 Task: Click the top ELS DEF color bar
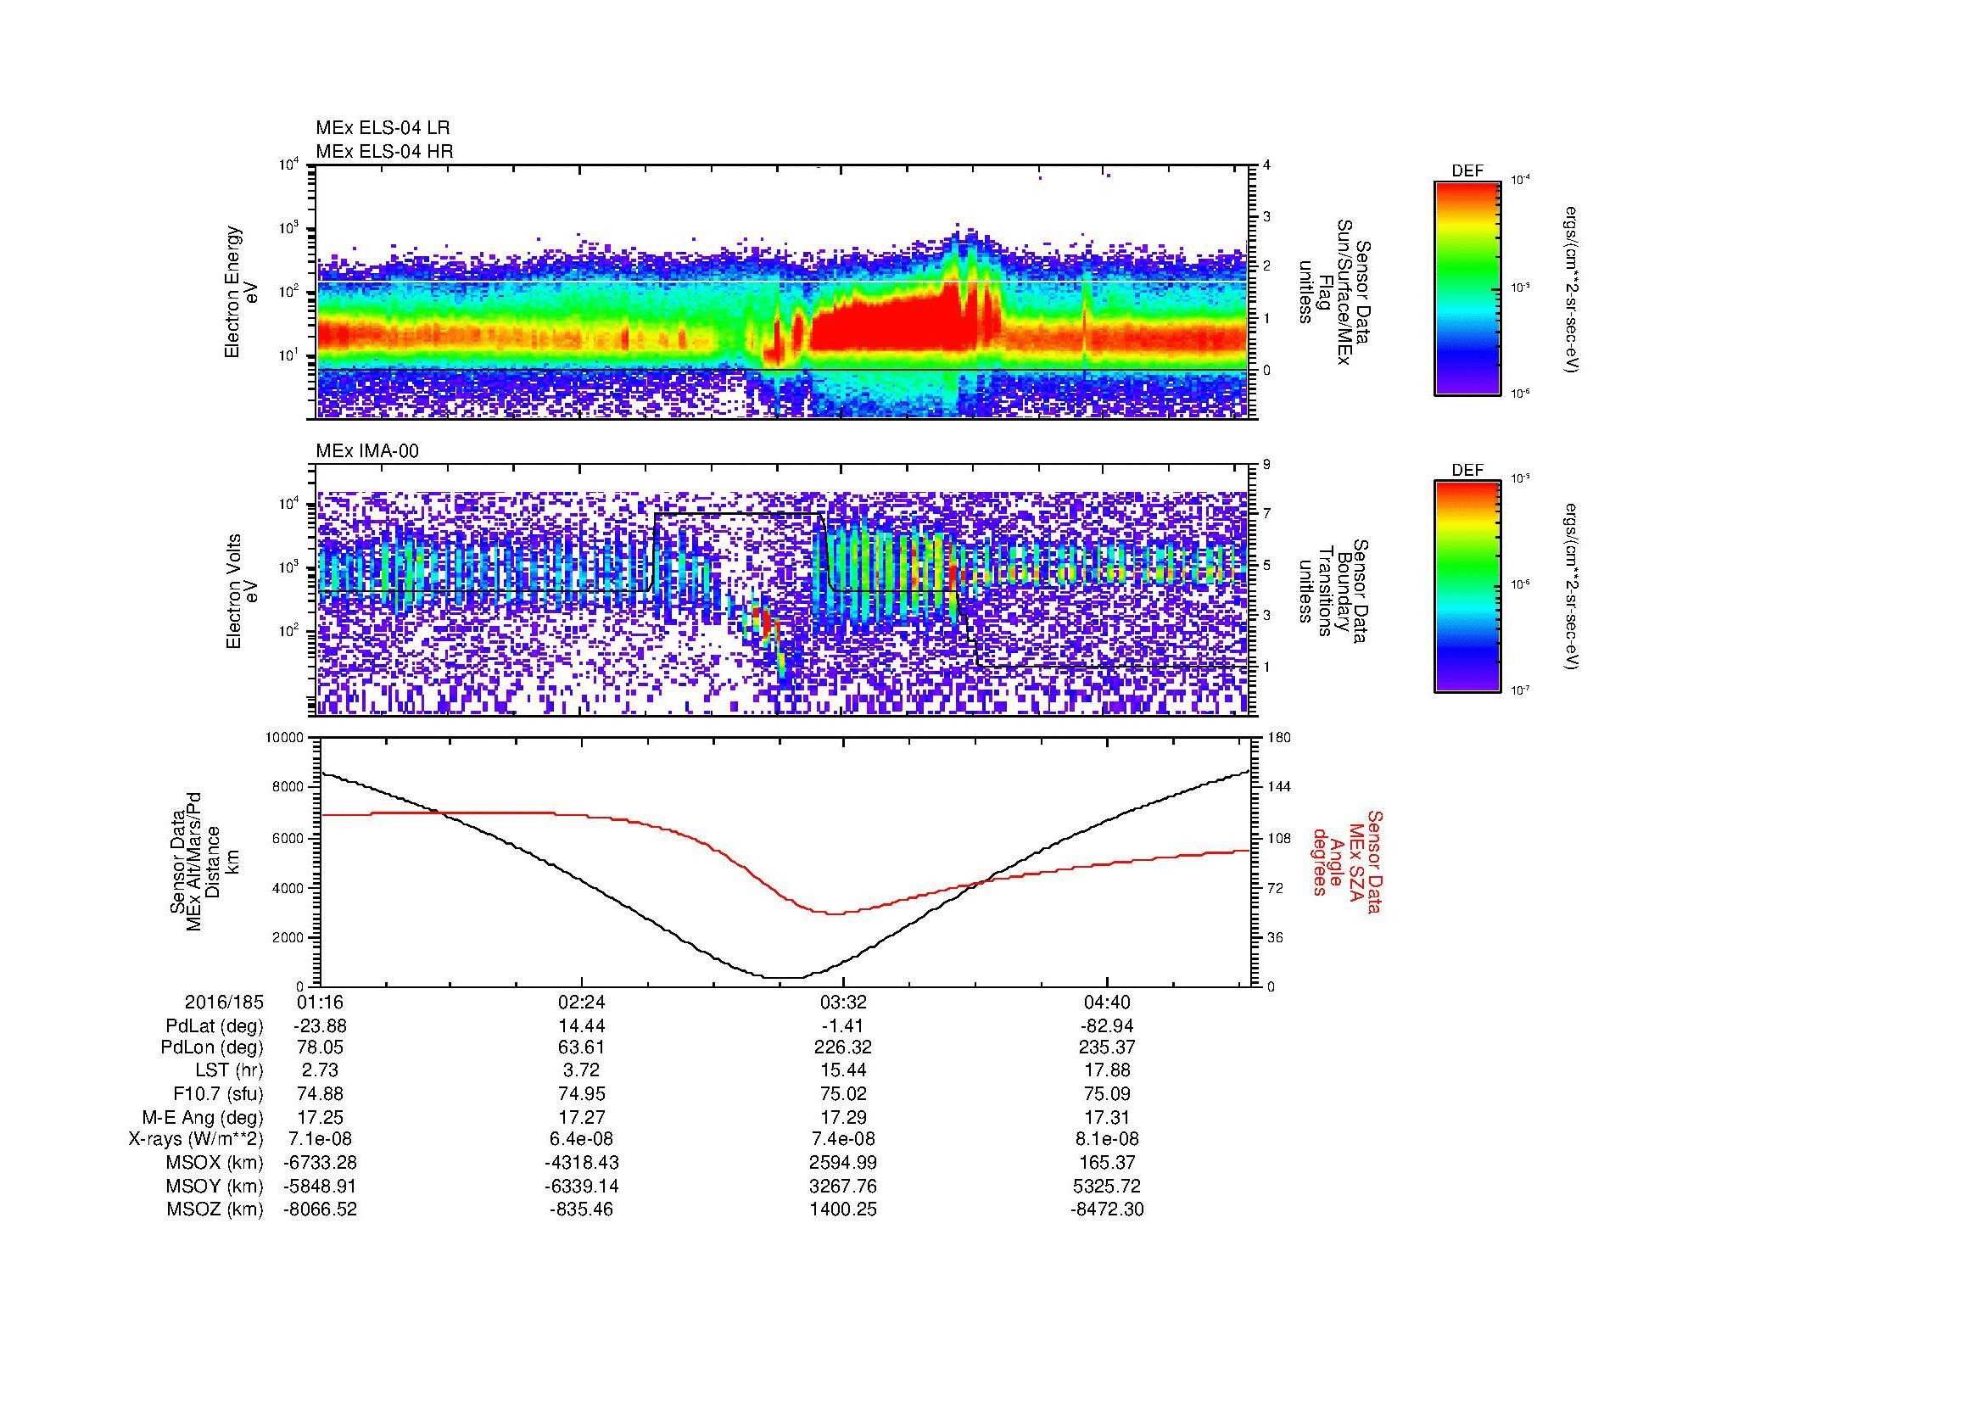(x=1467, y=288)
